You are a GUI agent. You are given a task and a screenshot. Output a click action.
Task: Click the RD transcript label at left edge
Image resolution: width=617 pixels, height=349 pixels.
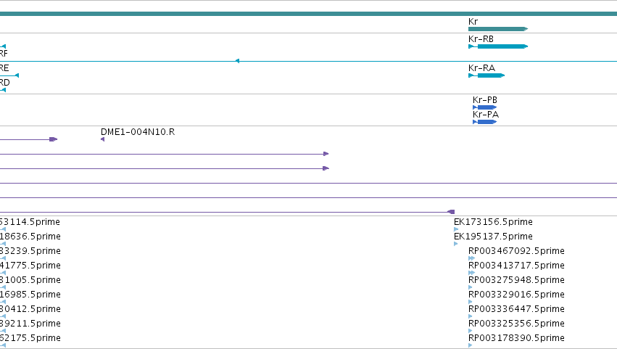click(x=5, y=83)
